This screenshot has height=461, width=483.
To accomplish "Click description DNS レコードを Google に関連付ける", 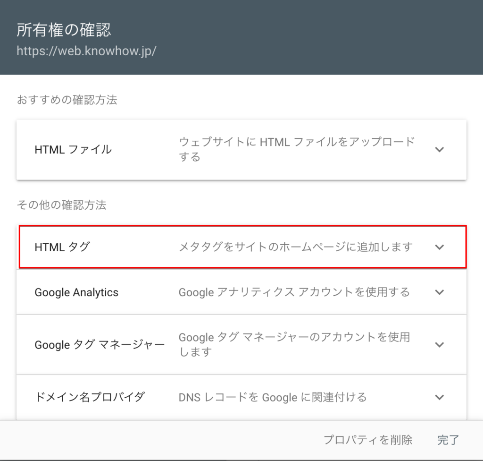I will pyautogui.click(x=273, y=397).
